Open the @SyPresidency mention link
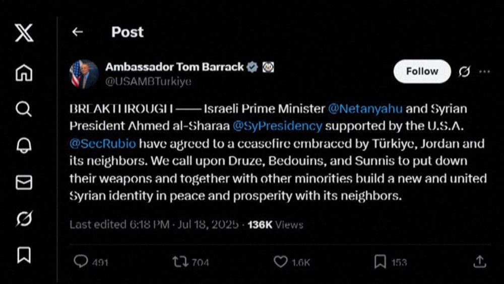The image size is (504, 284). pos(278,126)
